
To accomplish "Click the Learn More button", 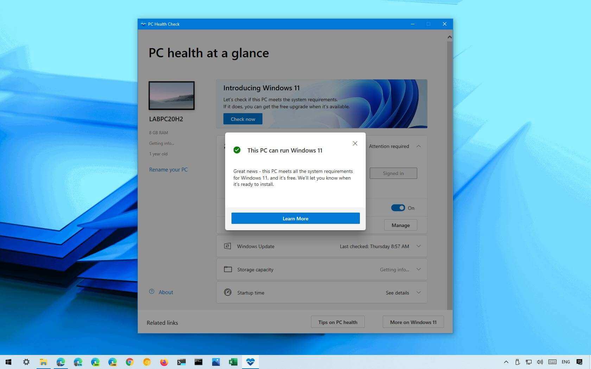I will point(295,218).
